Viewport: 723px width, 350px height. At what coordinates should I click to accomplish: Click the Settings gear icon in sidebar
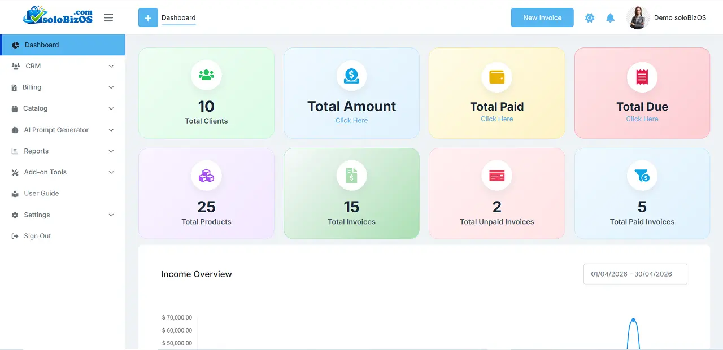[15, 215]
